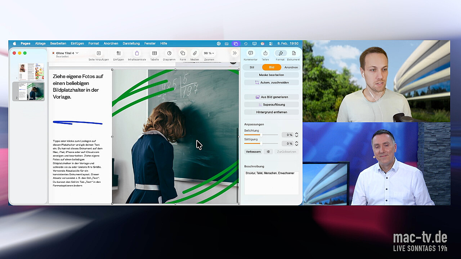Add a Kommentar via toolbar icon
This screenshot has height=259, width=461.
pos(250,53)
